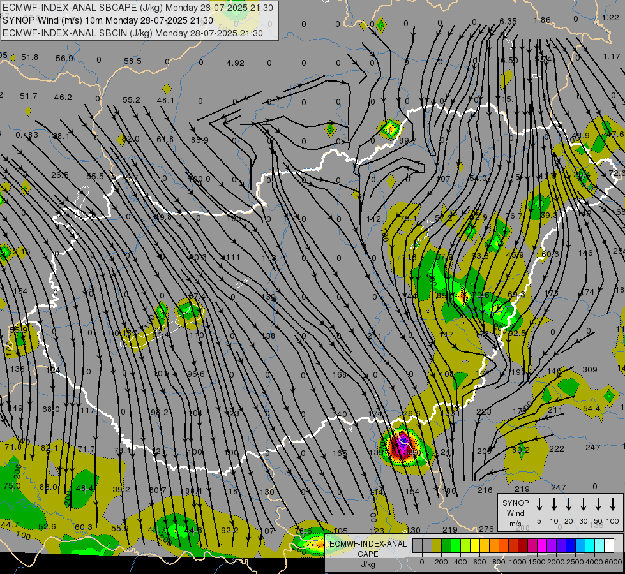
Task: Click the map value 1.86
Action: (542, 20)
